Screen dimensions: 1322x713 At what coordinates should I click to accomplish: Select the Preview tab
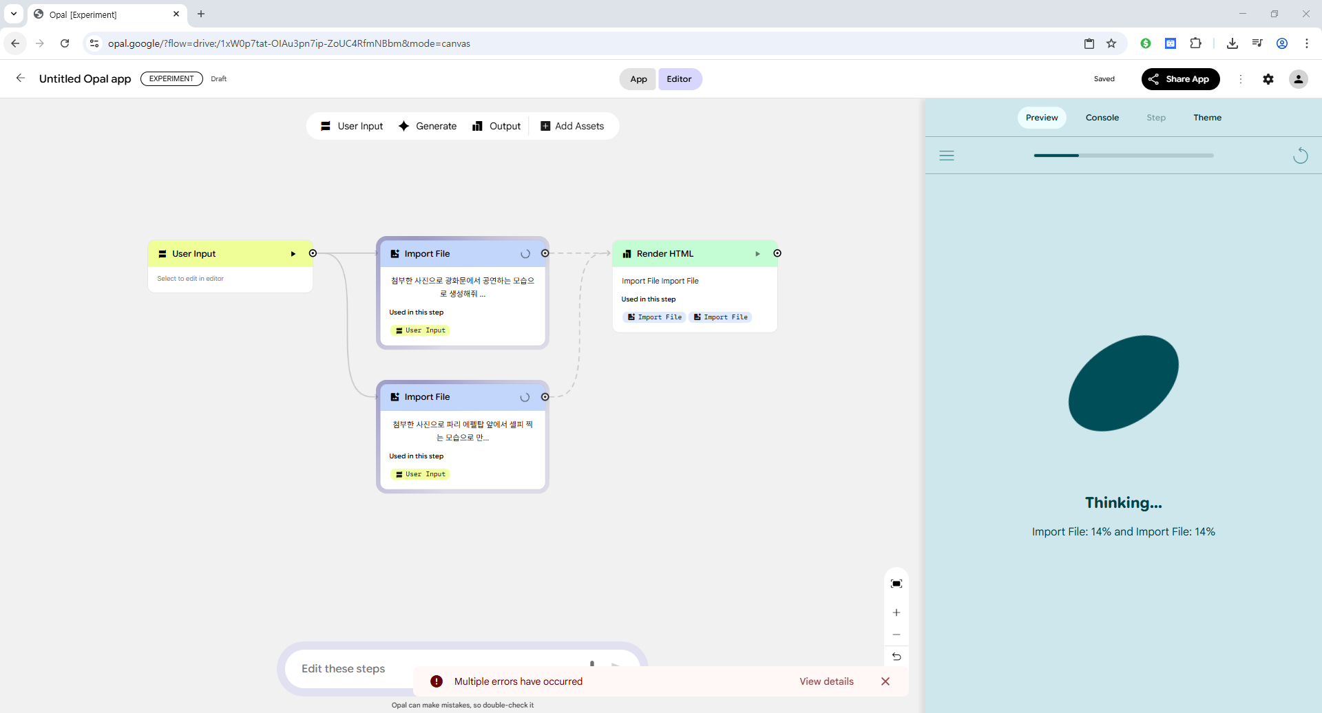click(x=1042, y=118)
